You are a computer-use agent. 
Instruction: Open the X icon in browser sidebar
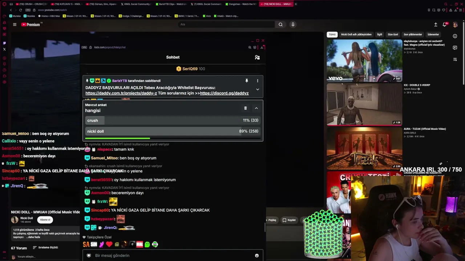[4, 49]
